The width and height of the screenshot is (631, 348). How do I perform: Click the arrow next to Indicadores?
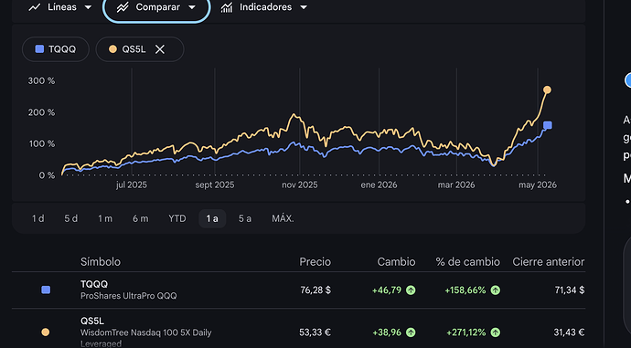coord(304,7)
